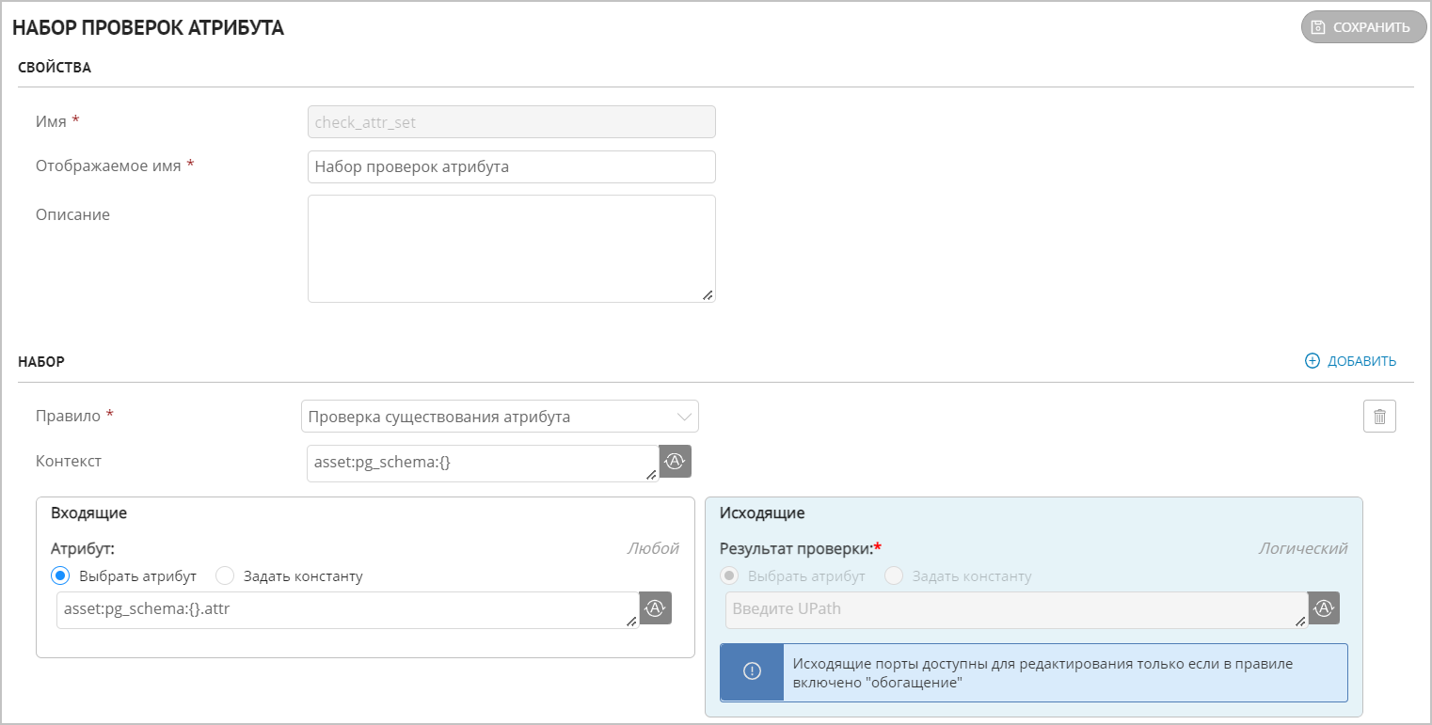Select Задать константу radio under Входящие
1432x725 pixels.
tap(224, 575)
